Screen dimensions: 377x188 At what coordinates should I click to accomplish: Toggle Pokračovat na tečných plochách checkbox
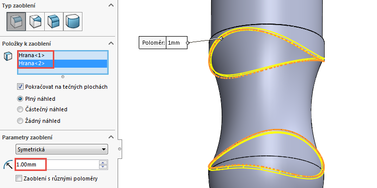click(x=21, y=87)
